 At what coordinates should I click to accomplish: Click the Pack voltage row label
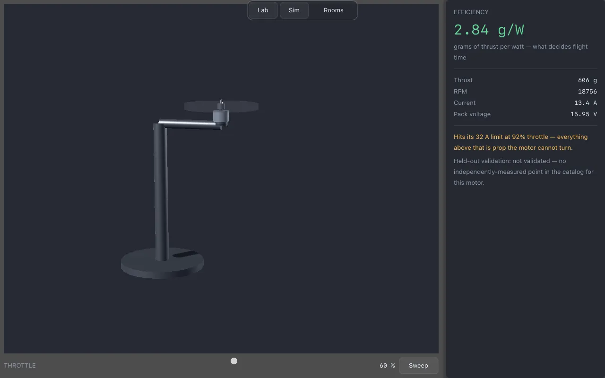point(472,114)
